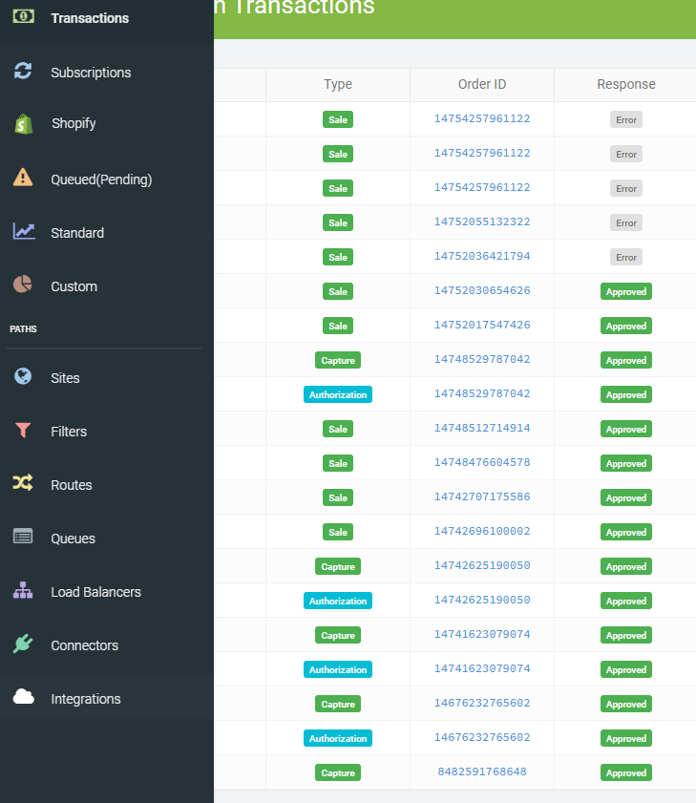696x803 pixels.
Task: Open order 14752036421794
Action: click(x=482, y=256)
